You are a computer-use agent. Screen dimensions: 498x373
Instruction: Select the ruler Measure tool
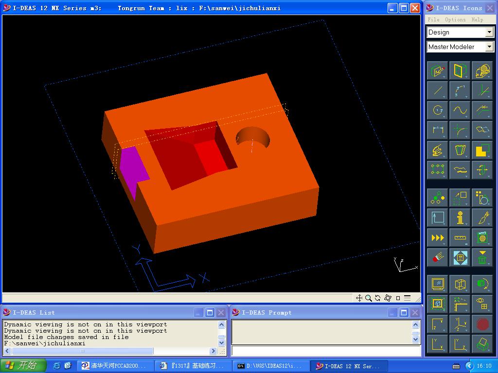click(460, 237)
